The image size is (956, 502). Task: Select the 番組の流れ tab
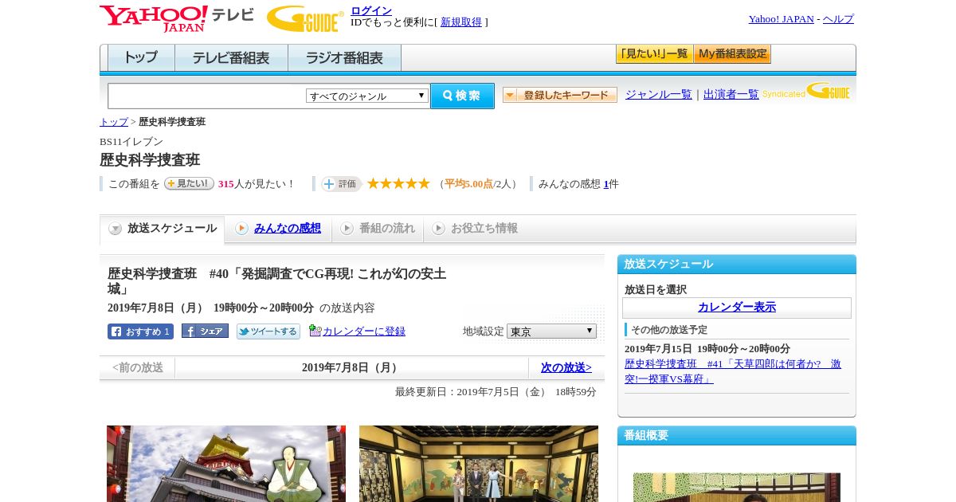(x=387, y=229)
